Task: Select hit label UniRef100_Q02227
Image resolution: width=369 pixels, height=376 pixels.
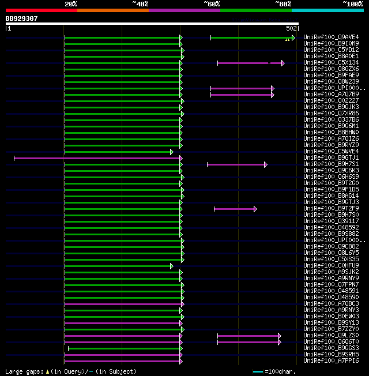Action: [x=331, y=100]
